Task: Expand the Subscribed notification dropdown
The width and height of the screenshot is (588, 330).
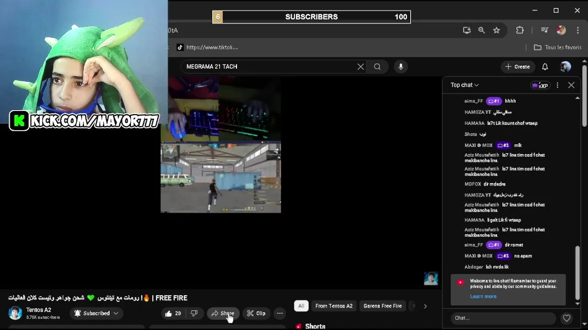Action: (x=96, y=313)
